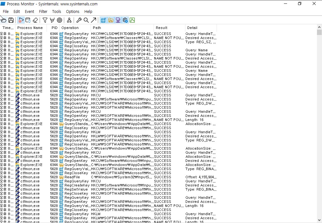Click the scrollbar up arrow

[x=319, y=27]
